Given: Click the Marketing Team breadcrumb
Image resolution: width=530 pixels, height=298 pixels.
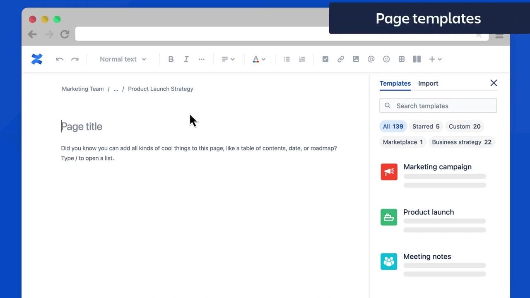Looking at the screenshot, I should 83,89.
